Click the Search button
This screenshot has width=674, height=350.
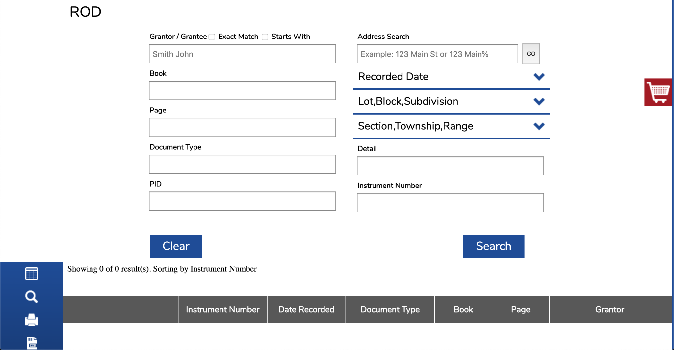(x=493, y=246)
